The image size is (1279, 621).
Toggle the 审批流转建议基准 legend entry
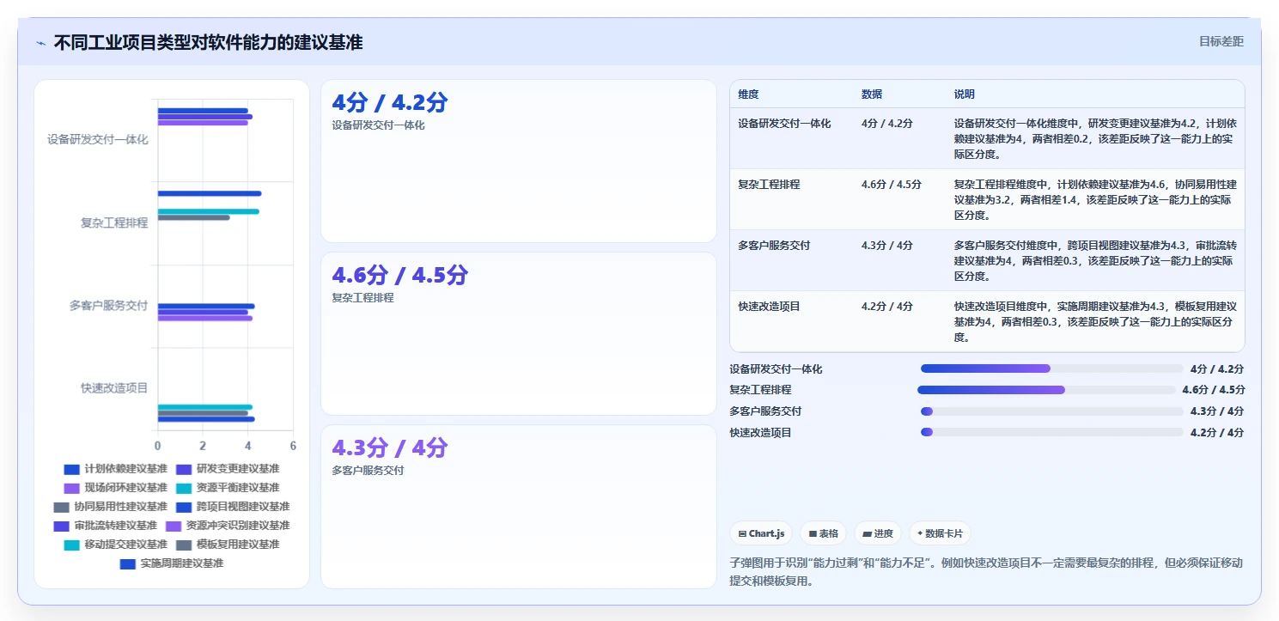tap(105, 526)
